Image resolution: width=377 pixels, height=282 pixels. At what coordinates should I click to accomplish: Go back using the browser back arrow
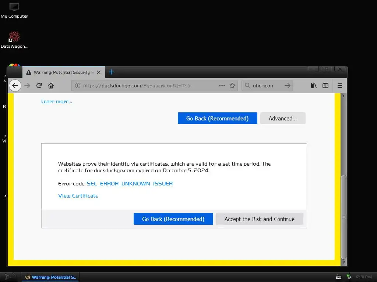click(x=15, y=86)
